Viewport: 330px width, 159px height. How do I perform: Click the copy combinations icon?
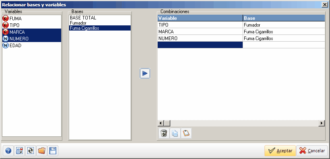tap(175, 133)
